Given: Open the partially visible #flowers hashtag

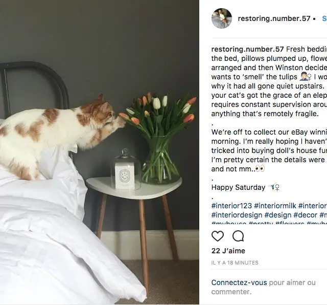Looking at the screenshot, I should 290,223.
